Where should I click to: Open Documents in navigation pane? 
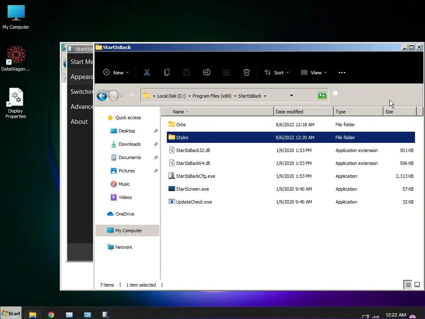click(126, 157)
